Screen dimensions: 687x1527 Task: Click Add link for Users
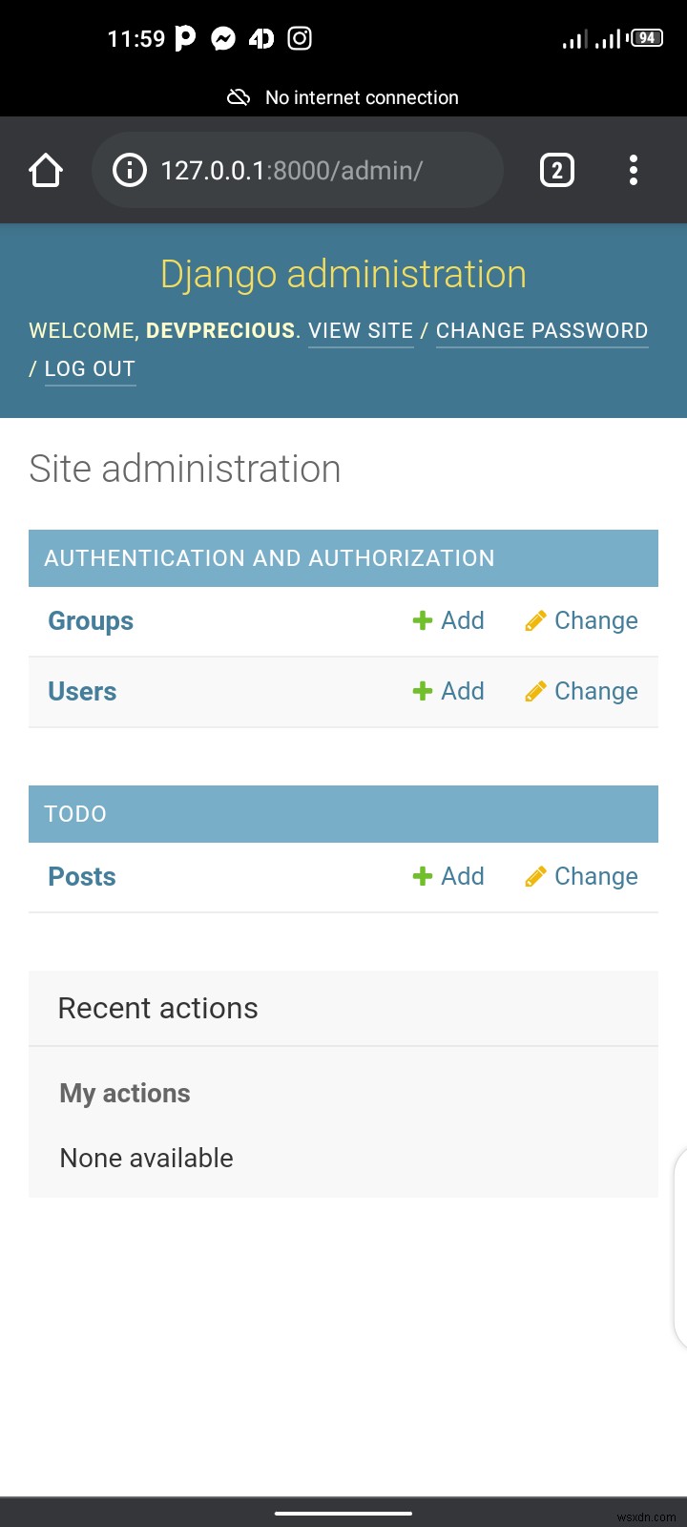(463, 692)
